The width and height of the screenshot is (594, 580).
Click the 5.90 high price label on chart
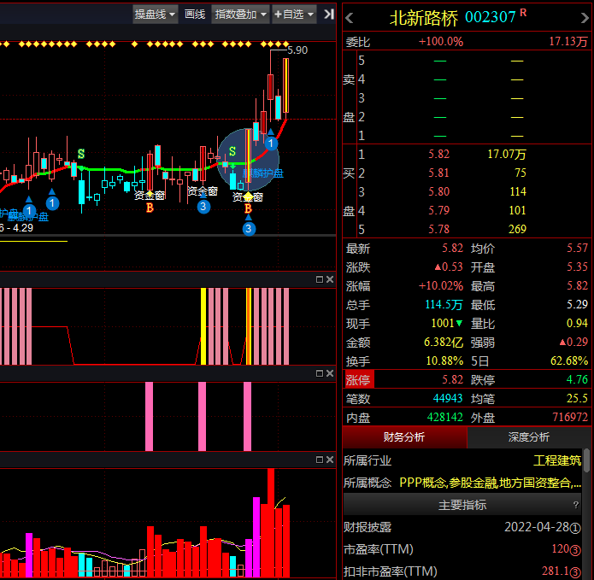pyautogui.click(x=297, y=50)
